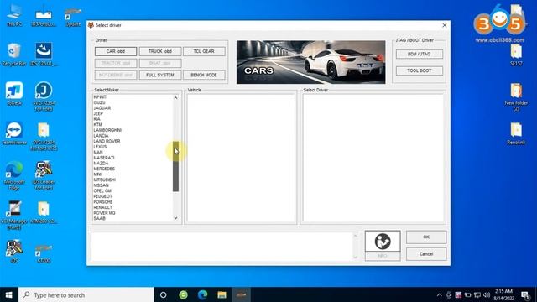The image size is (537, 302).
Task: Select the IDS Loader for Ford shortcut
Action: (x=44, y=176)
